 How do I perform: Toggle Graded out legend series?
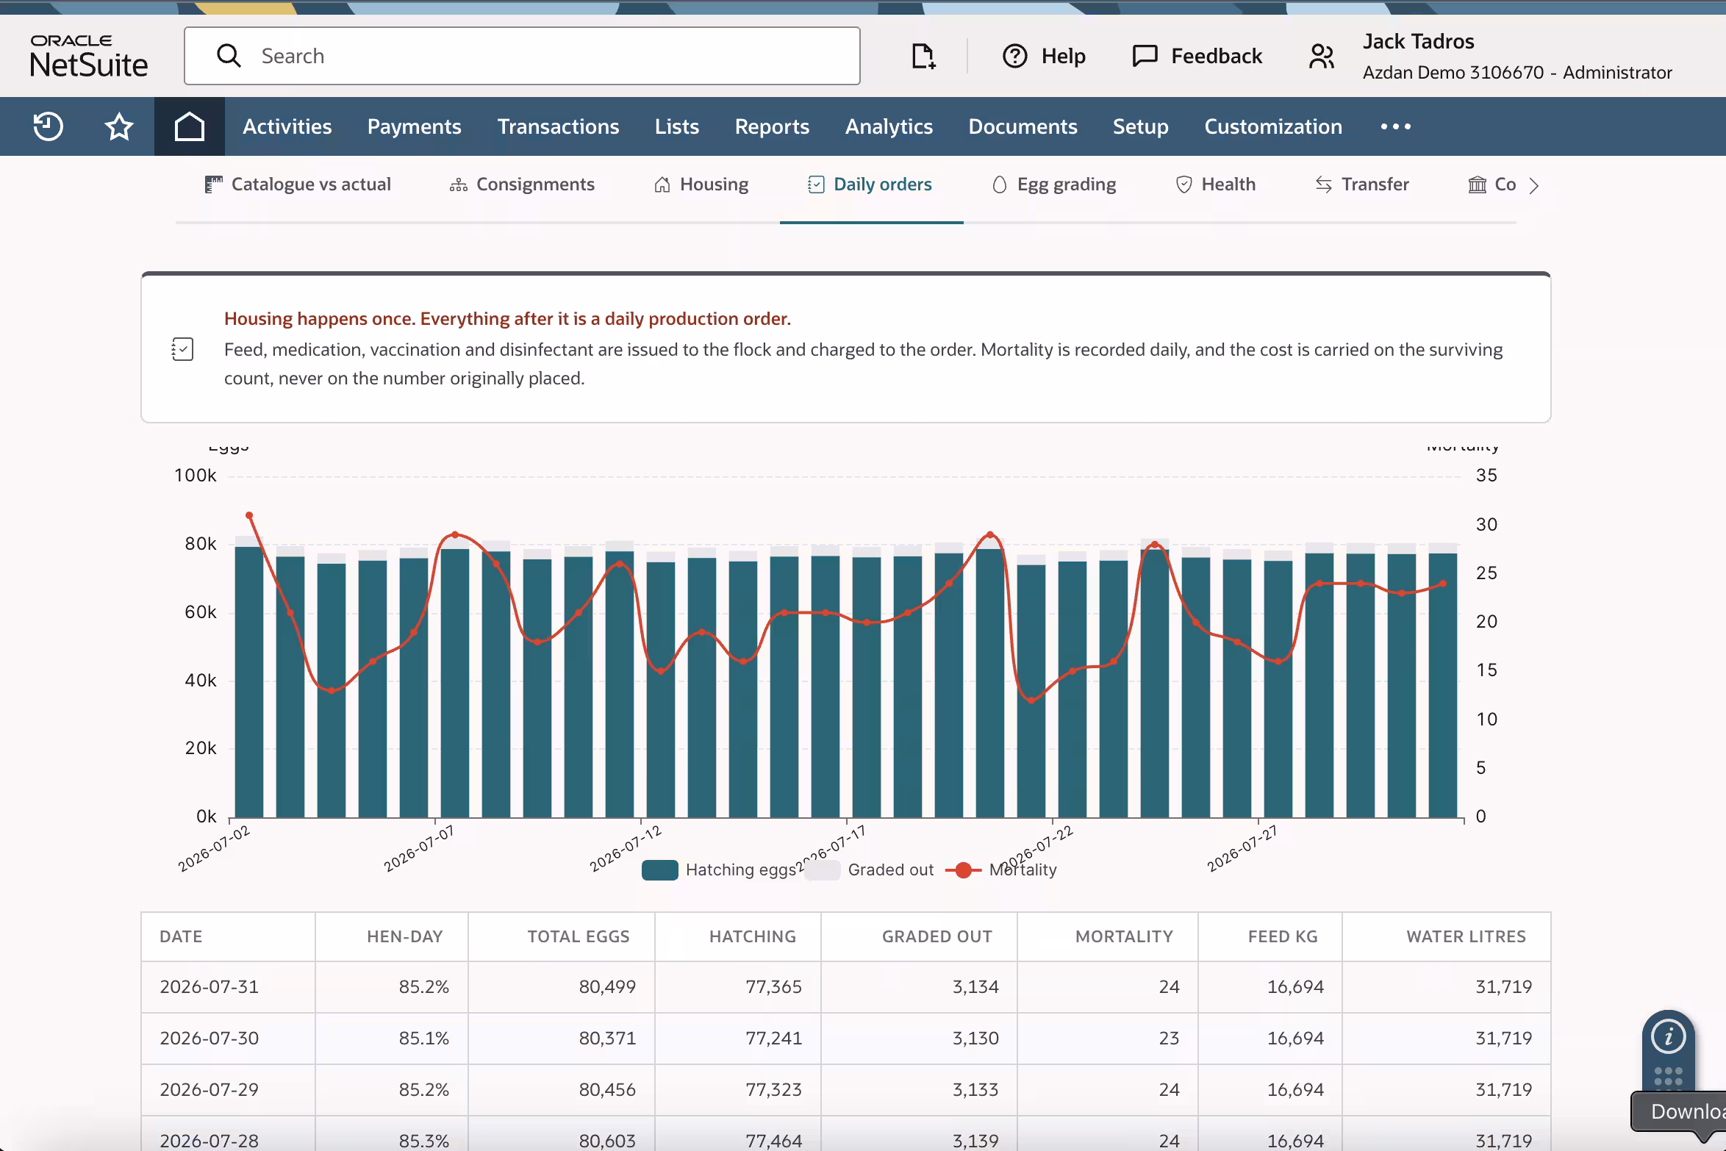pos(870,870)
